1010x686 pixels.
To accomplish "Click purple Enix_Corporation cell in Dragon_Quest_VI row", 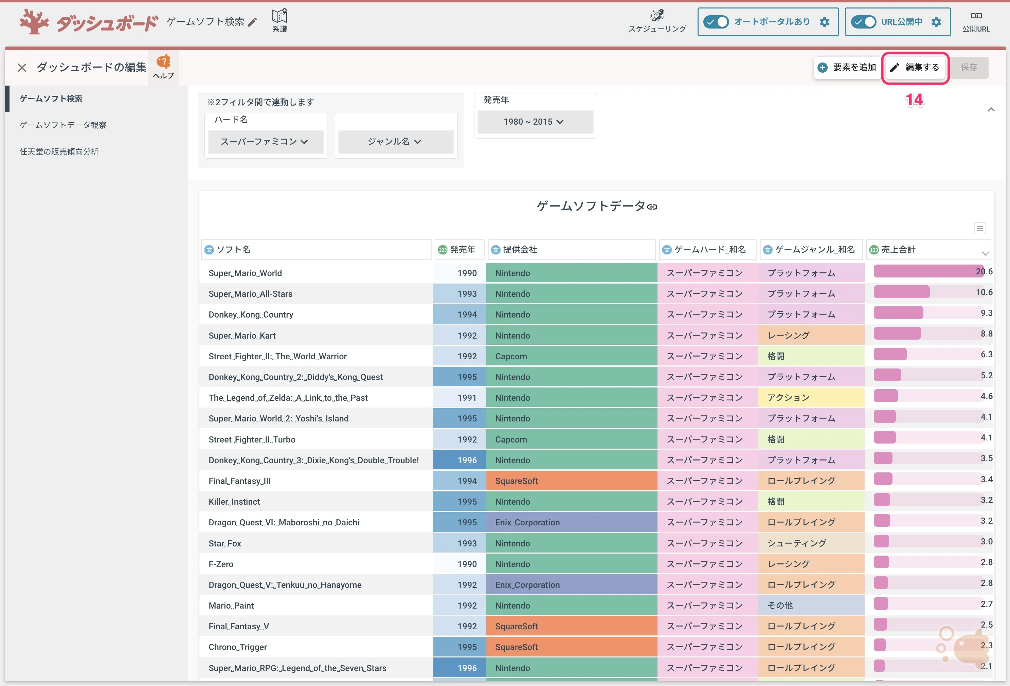I will pyautogui.click(x=572, y=523).
